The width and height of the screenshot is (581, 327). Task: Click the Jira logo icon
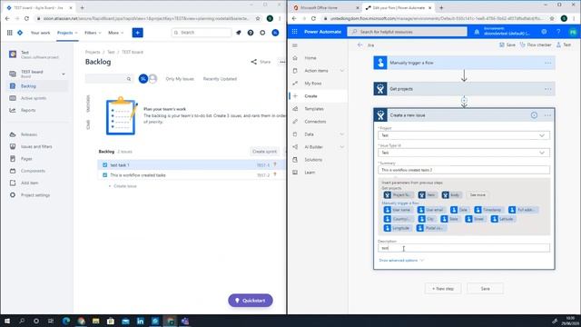coord(20,33)
